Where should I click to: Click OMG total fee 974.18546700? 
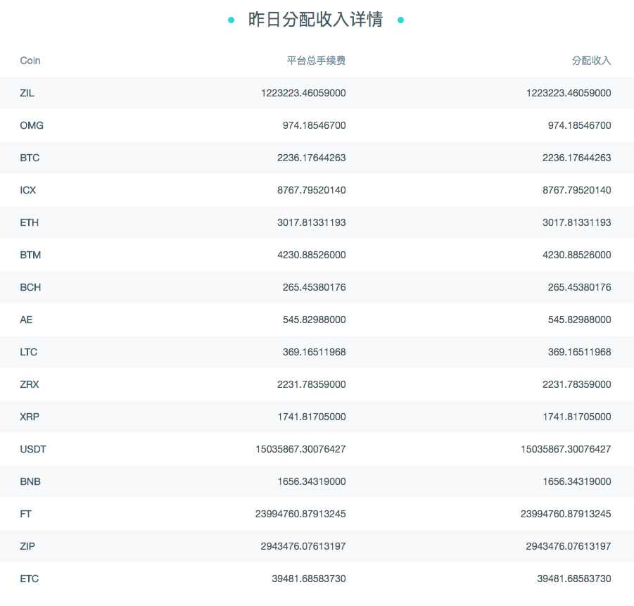coord(314,125)
